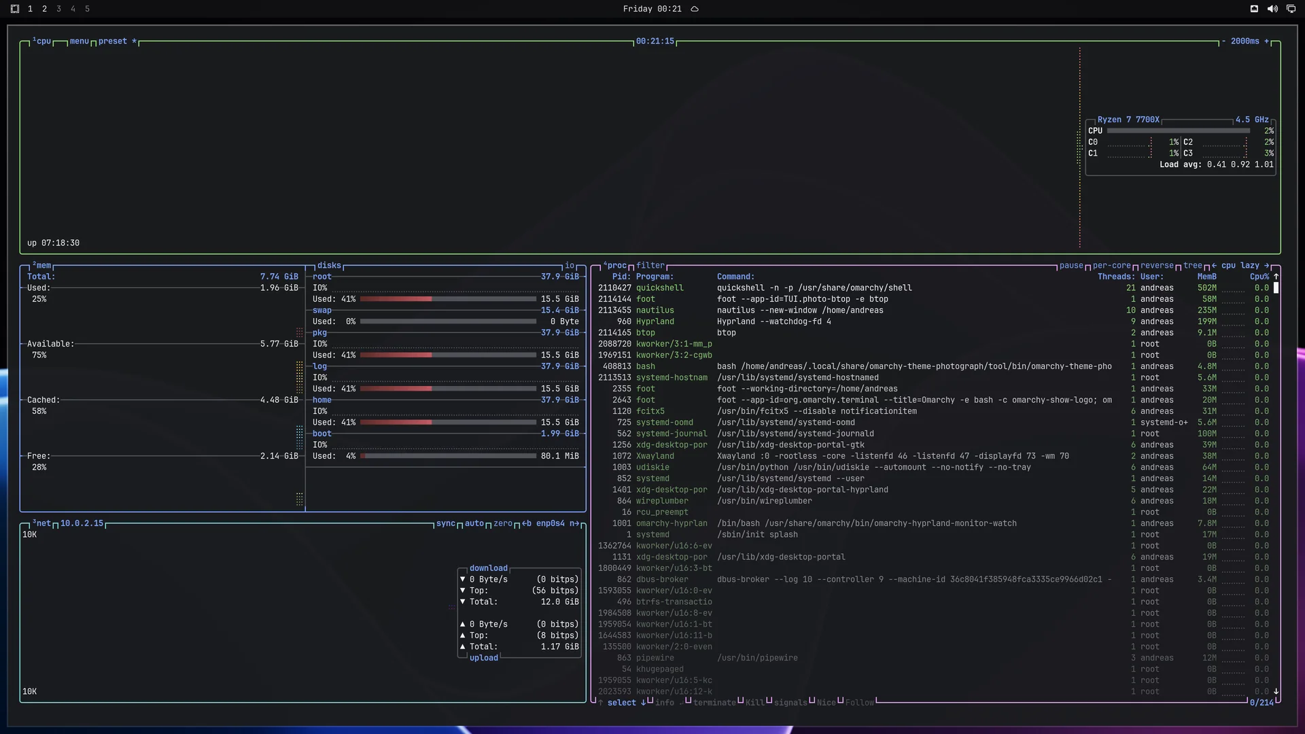The image size is (1305, 734).
Task: Toggle the disks io mode
Action: 570,266
